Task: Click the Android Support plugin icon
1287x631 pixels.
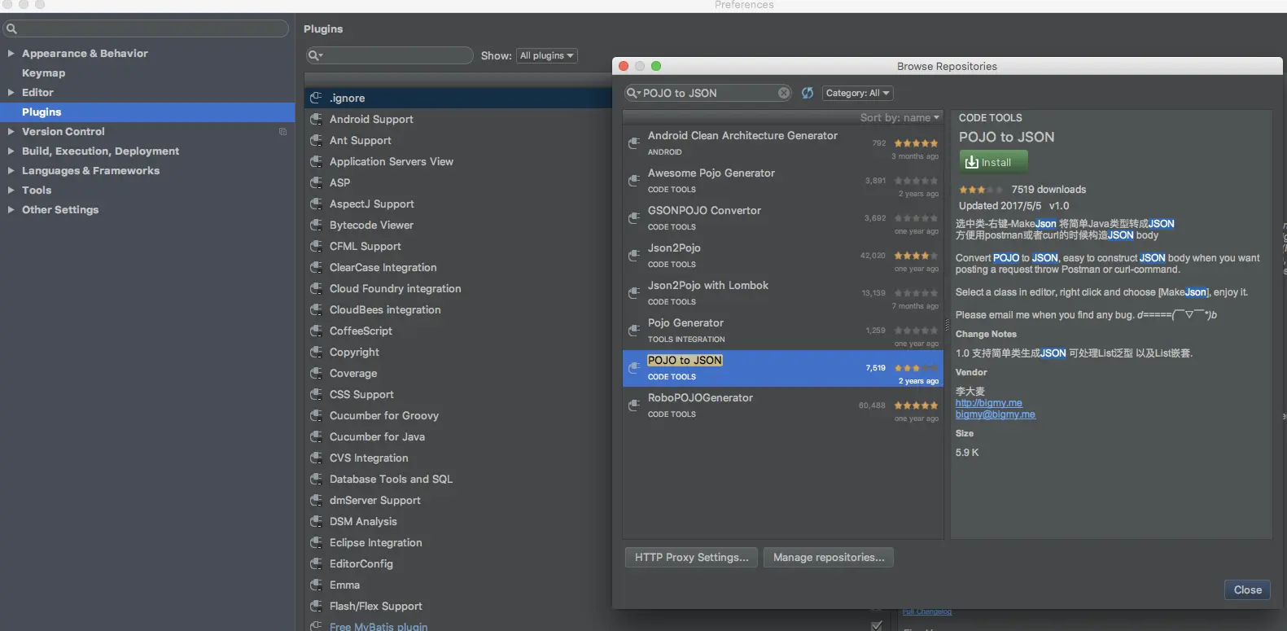Action: [x=316, y=119]
